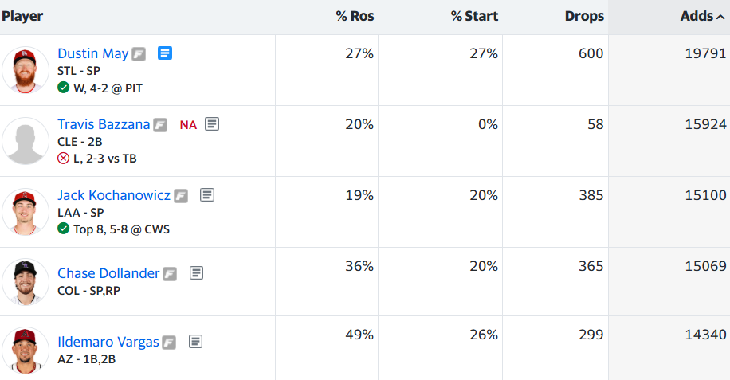Sort the table by Adds column

[697, 16]
